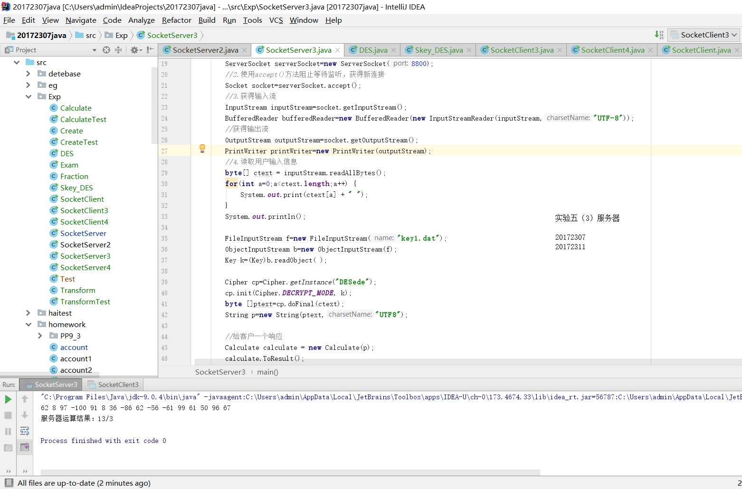The height and width of the screenshot is (489, 742).
Task: Select the SocketClient3 Run tab
Action: pyautogui.click(x=113, y=385)
